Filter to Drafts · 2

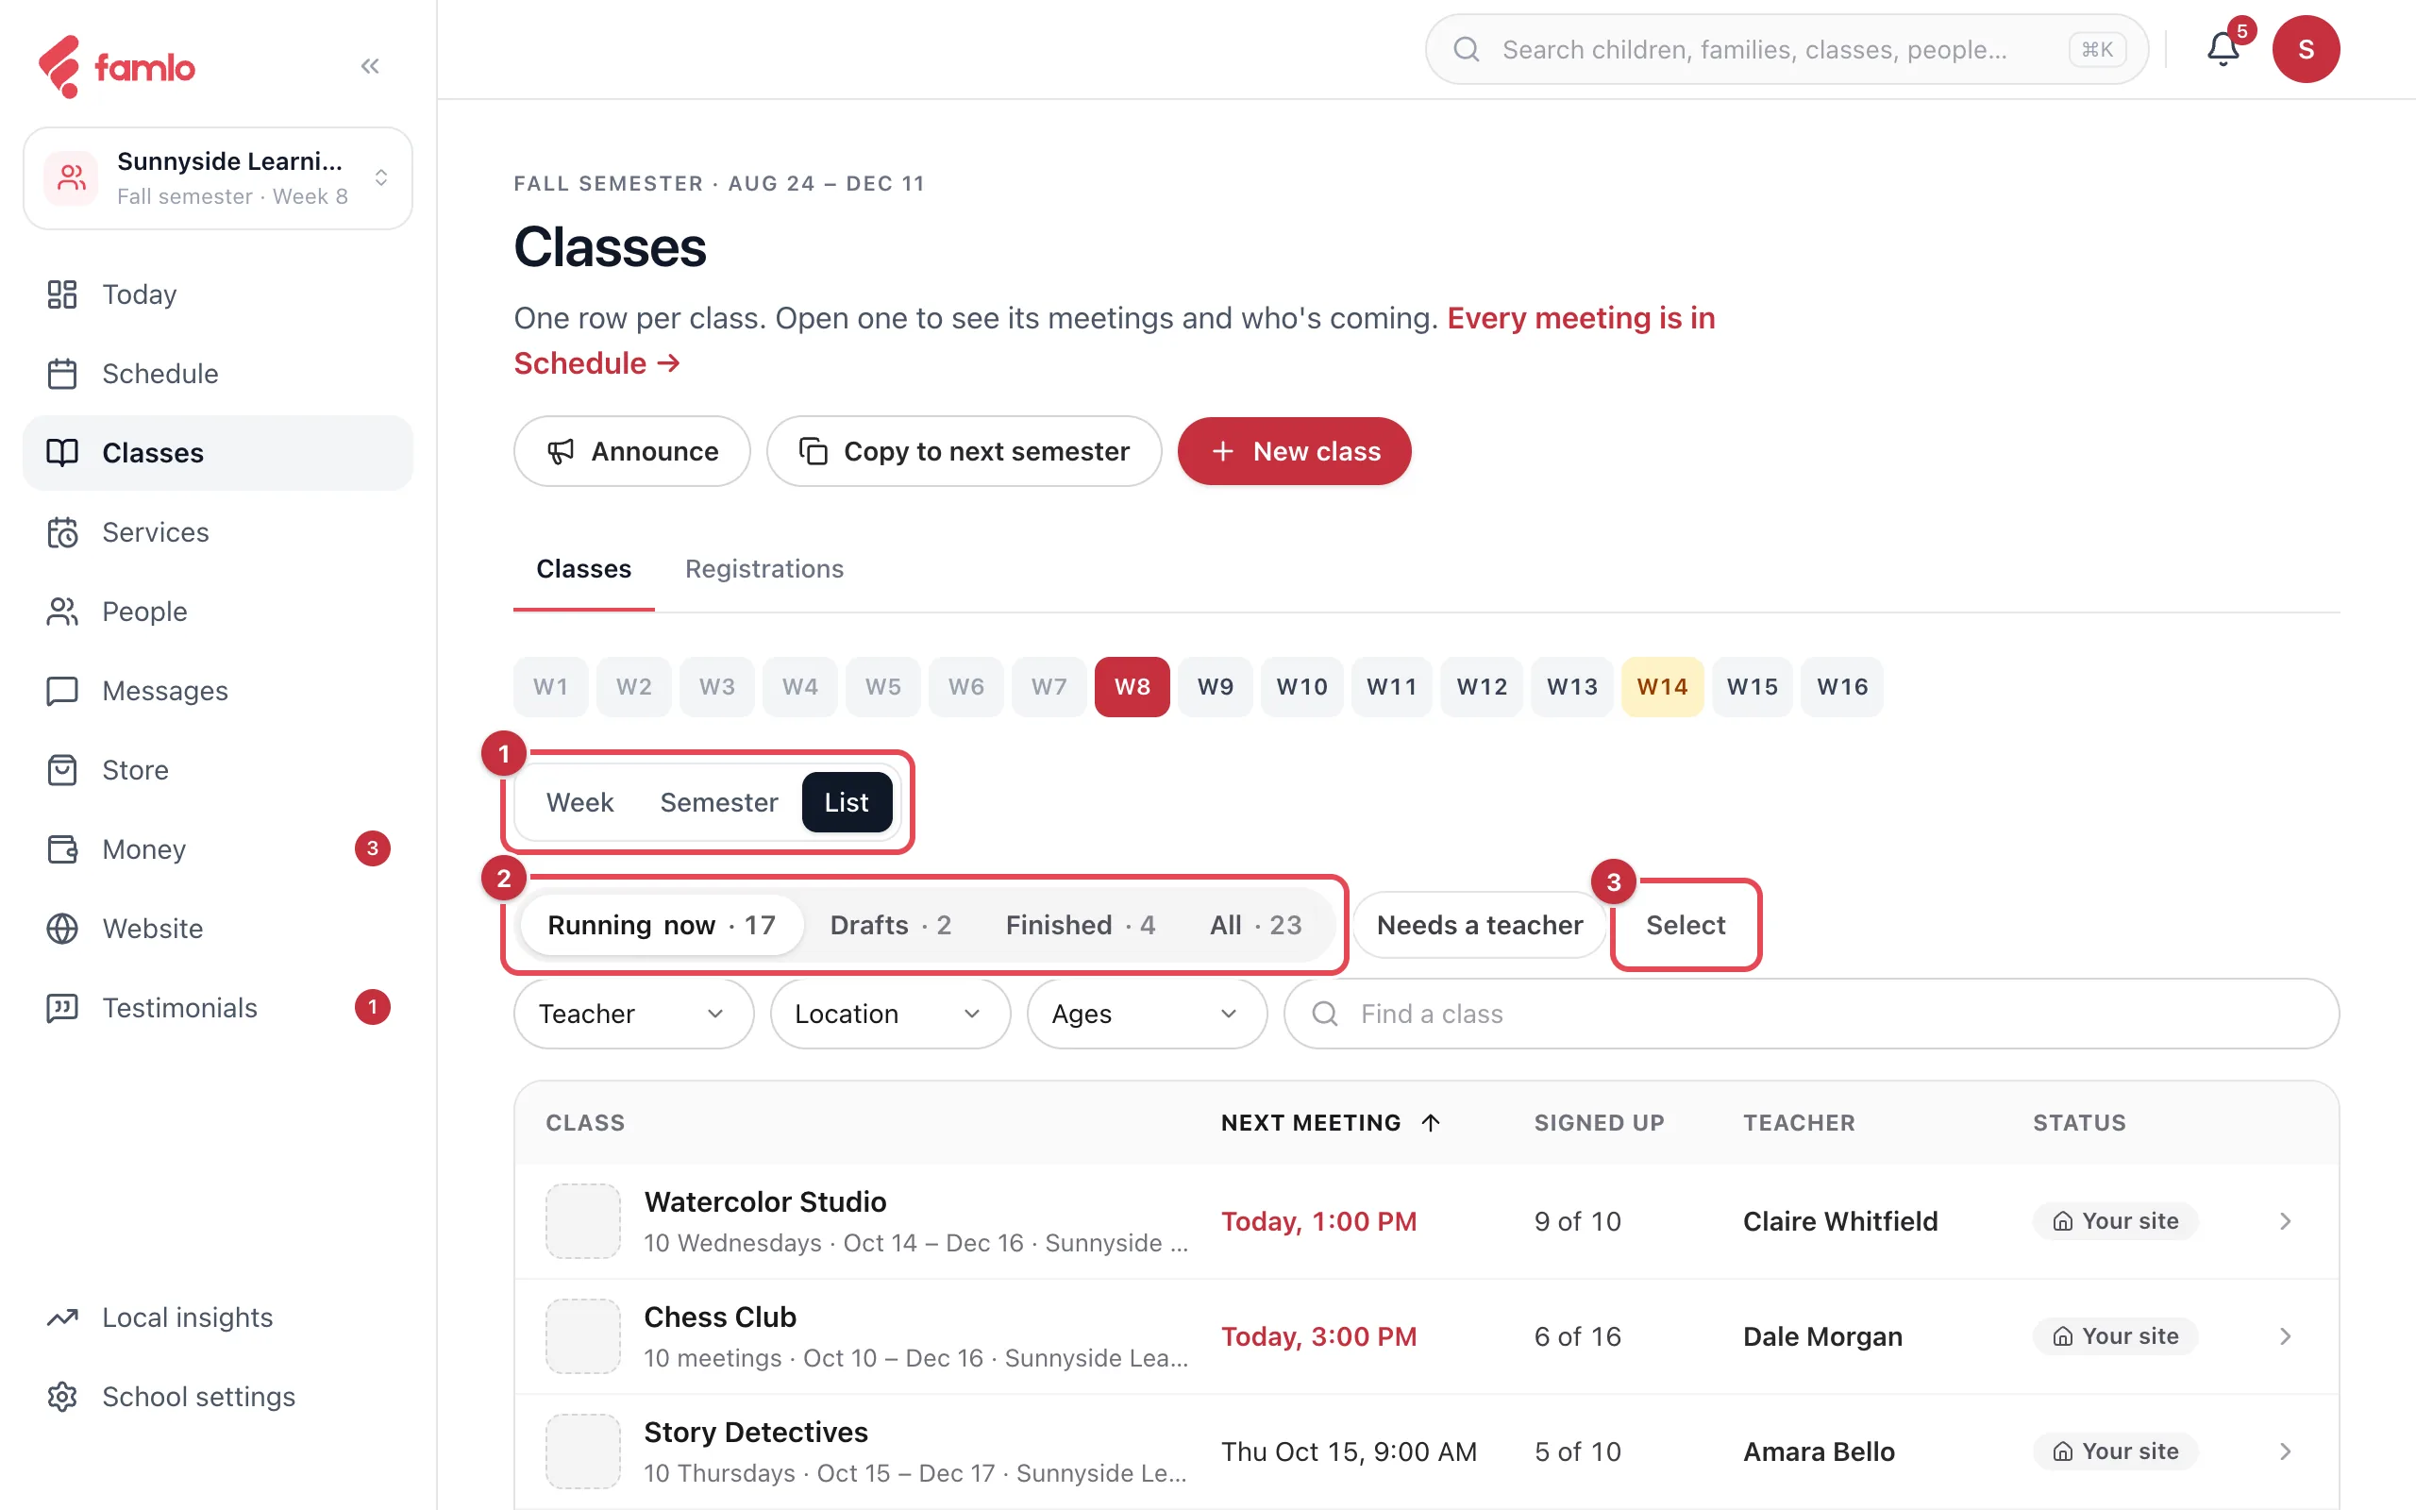pos(891,925)
